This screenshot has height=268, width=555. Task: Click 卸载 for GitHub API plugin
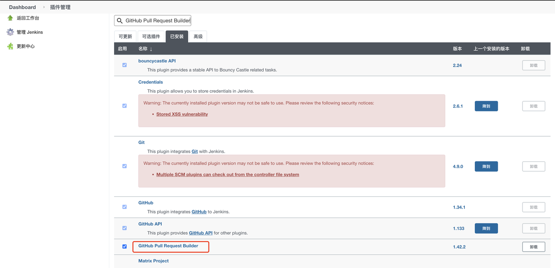click(533, 228)
